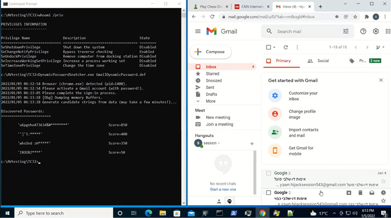The image size is (391, 218).
Task: Tick checkbox of Jan 4 Google email
Action: click(x=269, y=173)
